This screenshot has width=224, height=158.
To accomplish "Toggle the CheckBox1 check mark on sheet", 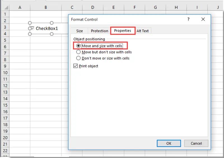I will tap(32, 28).
